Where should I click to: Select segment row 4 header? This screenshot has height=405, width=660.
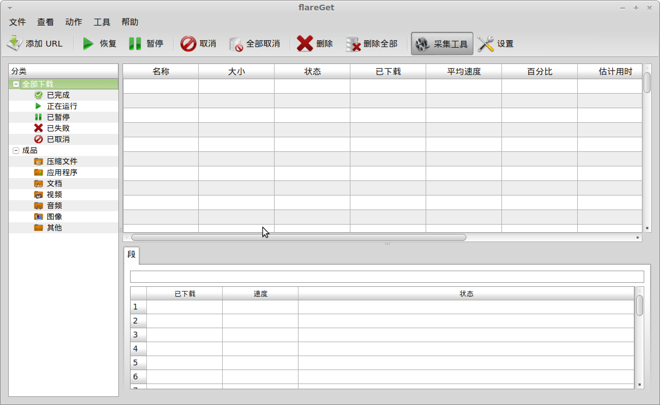click(x=139, y=349)
